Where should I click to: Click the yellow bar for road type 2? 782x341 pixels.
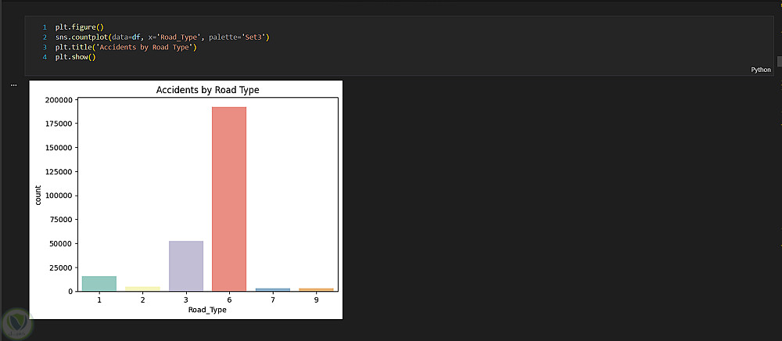[142, 289]
